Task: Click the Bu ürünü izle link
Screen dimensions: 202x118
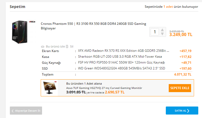Action: pyautogui.click(x=55, y=46)
